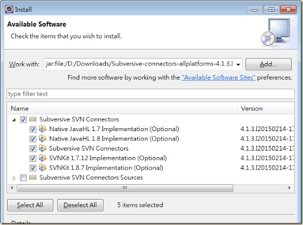
Task: Click version value of Native JavaHL 1.7 row
Action: coord(267,129)
